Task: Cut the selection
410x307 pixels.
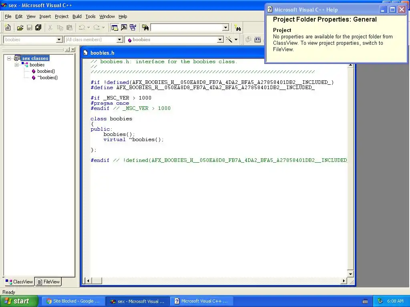Action: click(50, 28)
